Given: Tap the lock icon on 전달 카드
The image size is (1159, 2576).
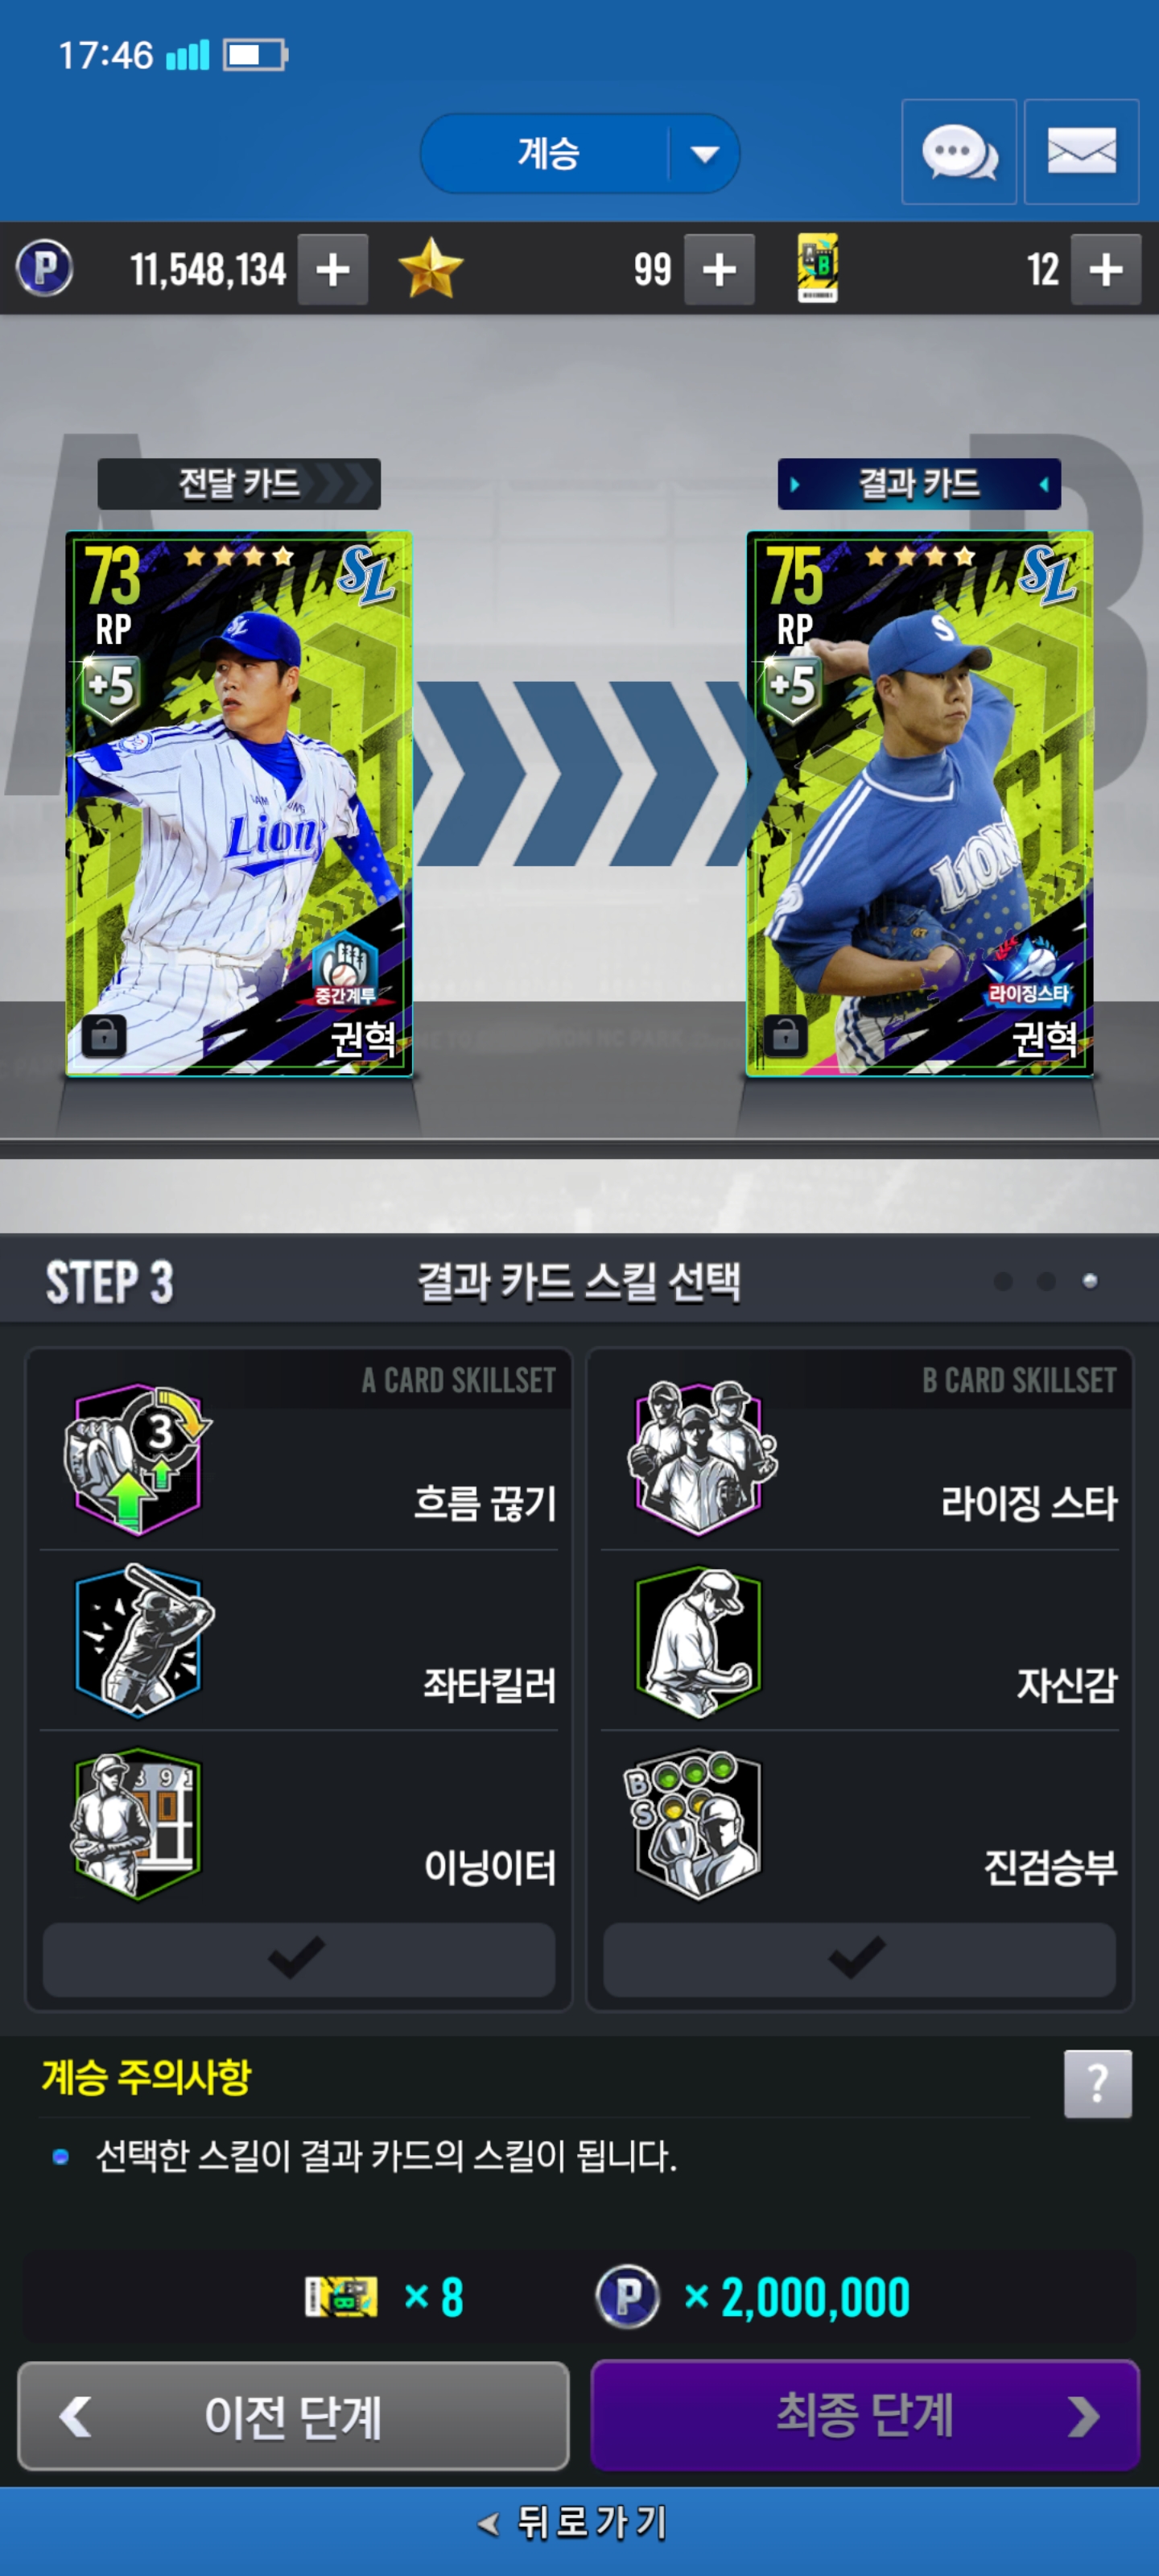Looking at the screenshot, I should point(104,1036).
